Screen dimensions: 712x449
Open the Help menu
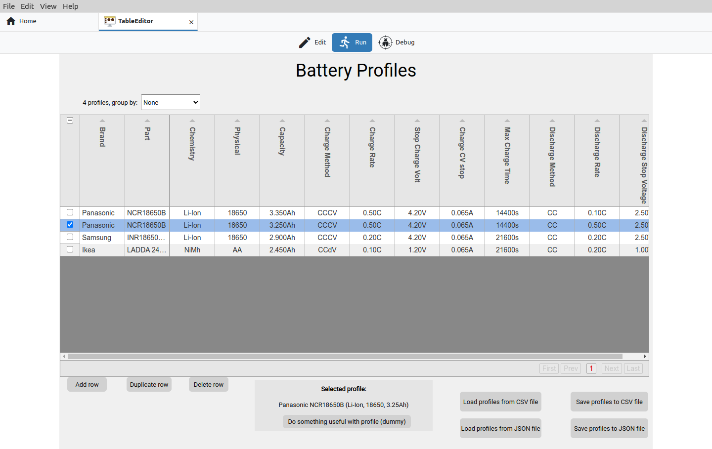tap(71, 6)
